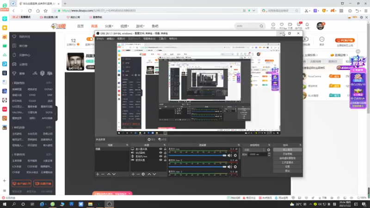Click the Douyu search magnifier icon

click(261, 26)
